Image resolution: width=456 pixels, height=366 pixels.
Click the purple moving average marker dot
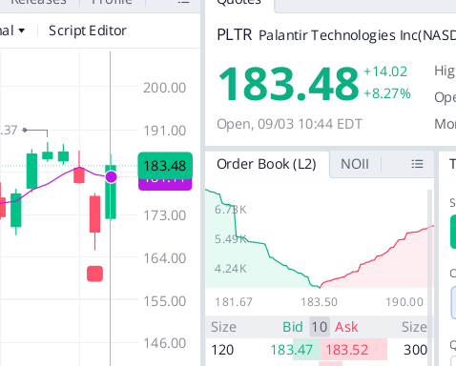click(x=111, y=177)
